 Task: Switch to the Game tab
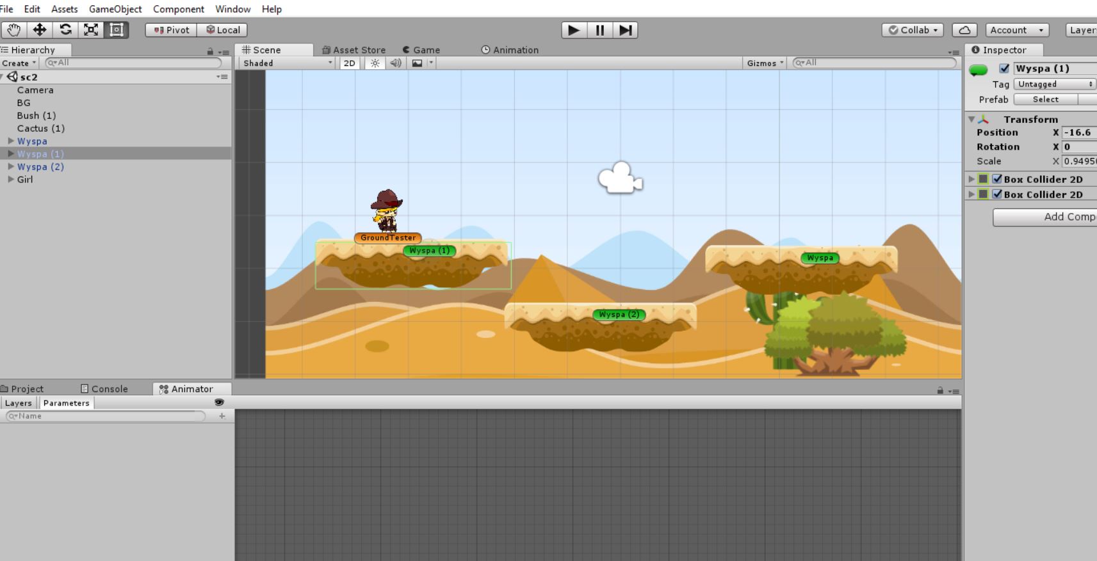tap(421, 50)
